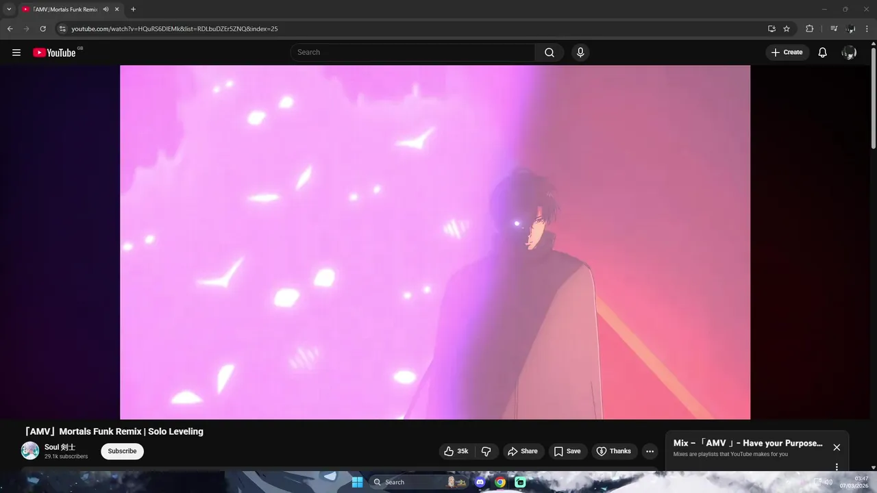The width and height of the screenshot is (877, 493).
Task: Save the video to a playlist
Action: point(567,451)
